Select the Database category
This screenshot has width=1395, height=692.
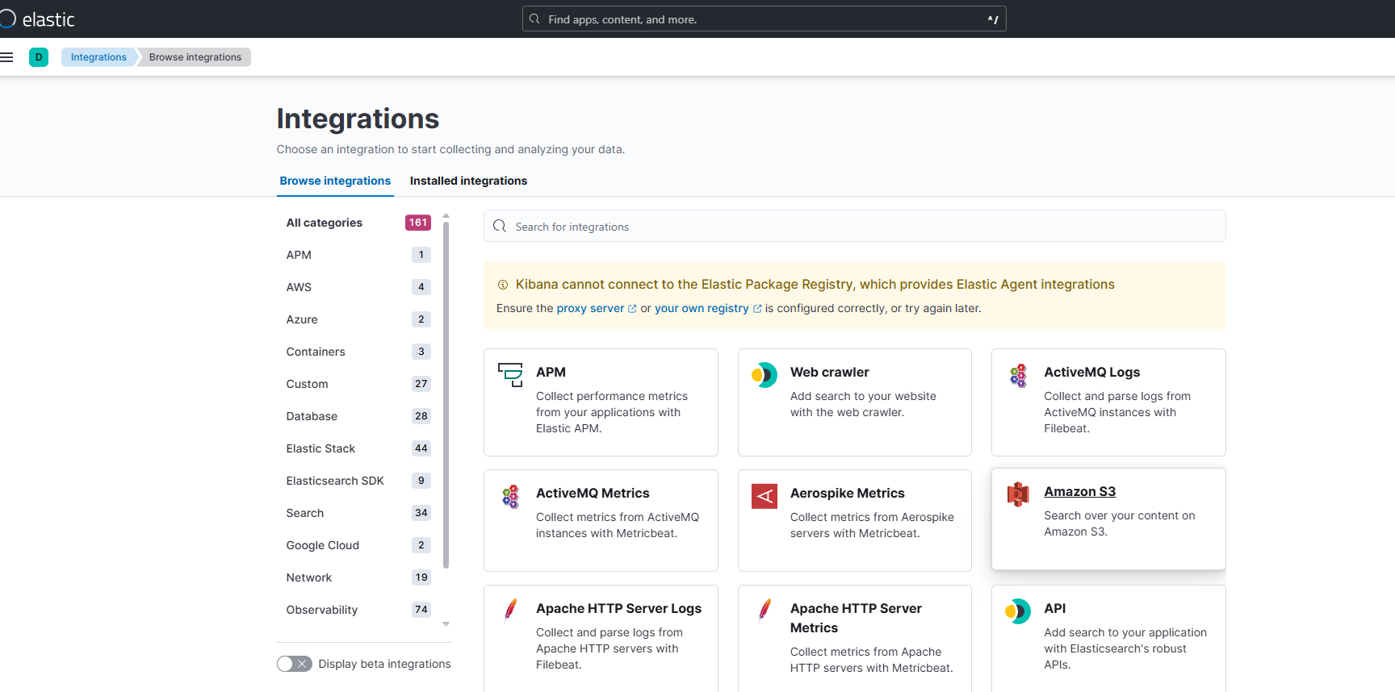358,416
